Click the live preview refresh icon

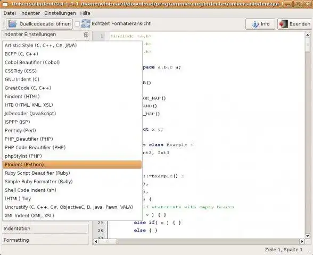point(86,24)
